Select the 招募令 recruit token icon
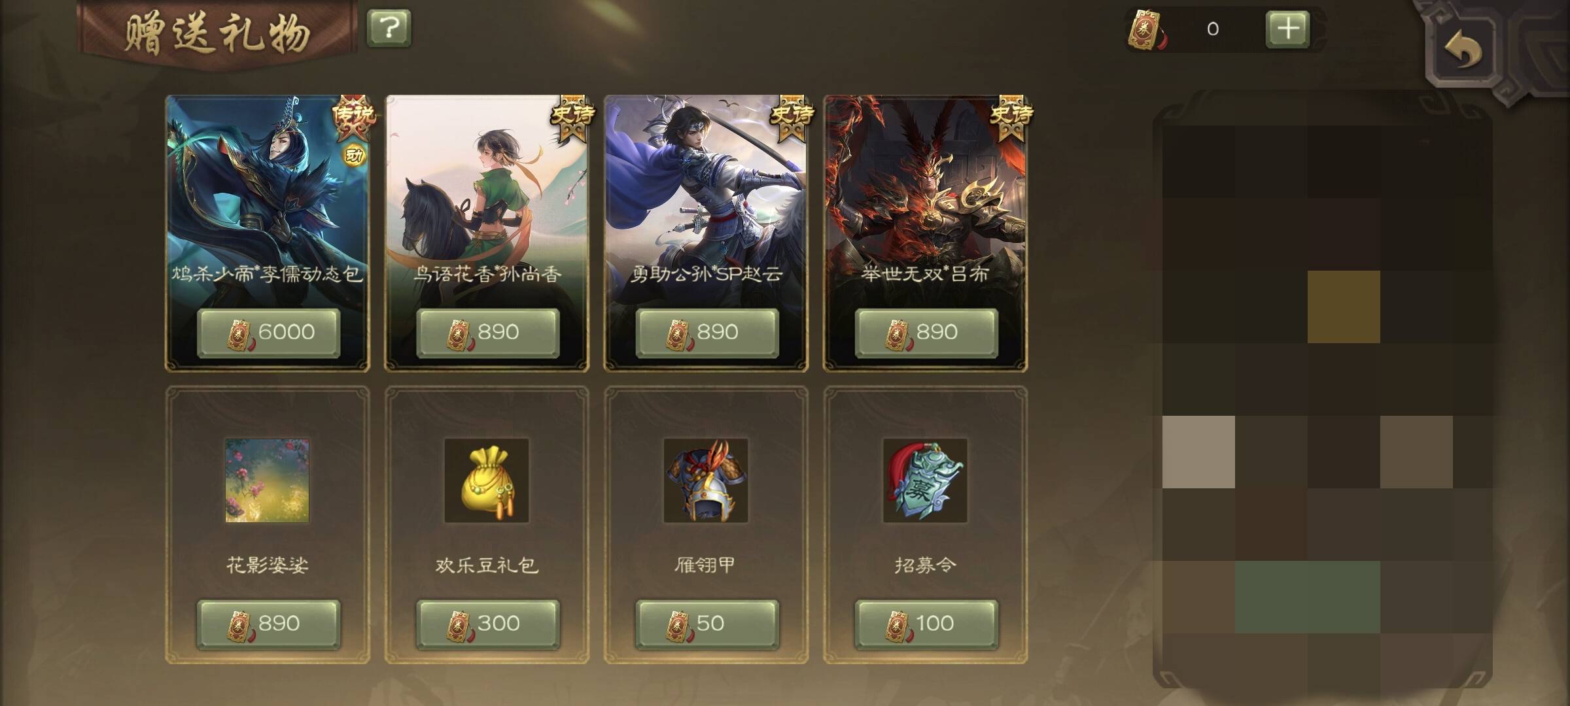Screen dimensions: 1570x706 pyautogui.click(x=925, y=480)
